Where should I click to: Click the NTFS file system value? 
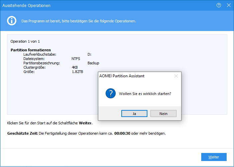[76, 59]
